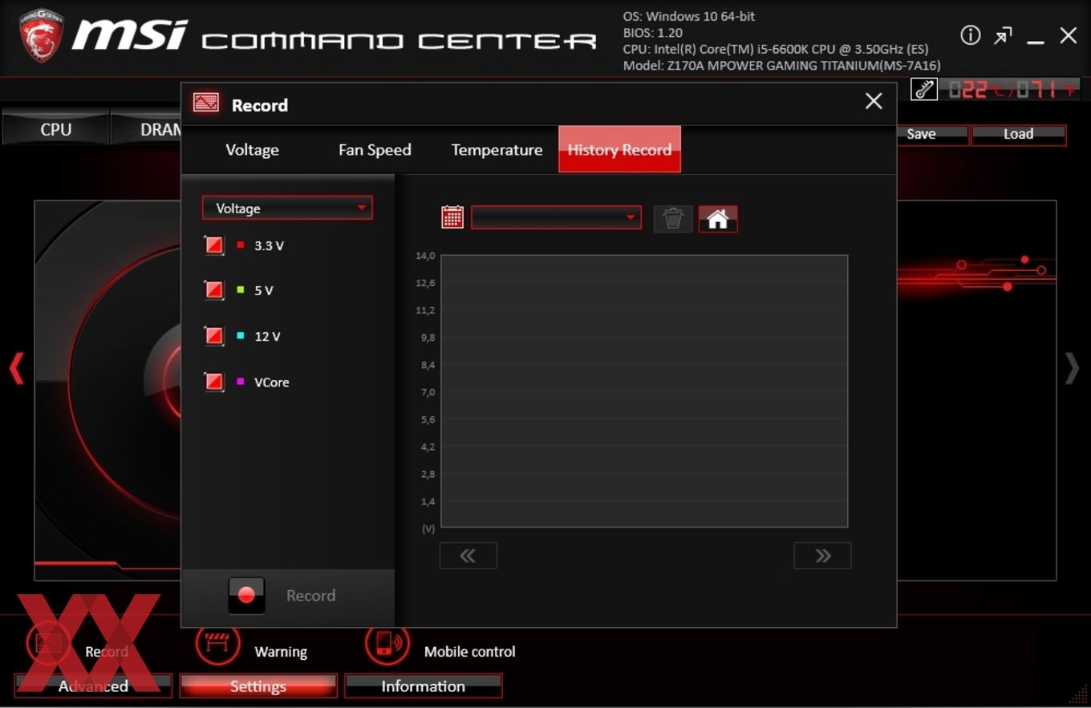Click the calendar icon for history date

452,217
